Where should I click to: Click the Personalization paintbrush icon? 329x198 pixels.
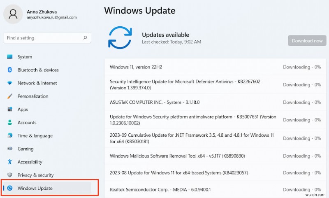[x=9, y=96]
